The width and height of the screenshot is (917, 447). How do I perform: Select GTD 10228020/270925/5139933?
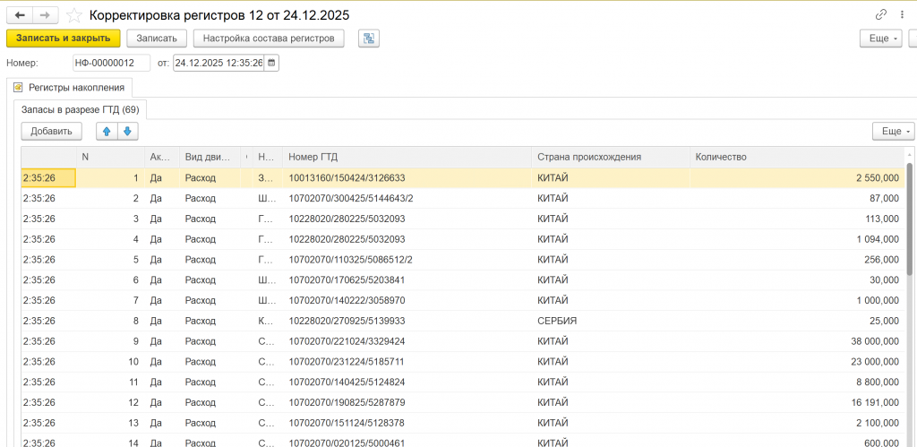click(x=347, y=322)
